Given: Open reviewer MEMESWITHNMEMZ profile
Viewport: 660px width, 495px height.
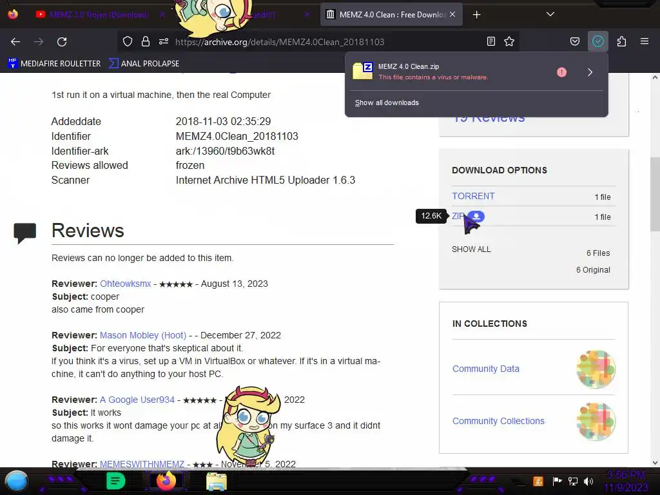Looking at the screenshot, I should pos(142,464).
